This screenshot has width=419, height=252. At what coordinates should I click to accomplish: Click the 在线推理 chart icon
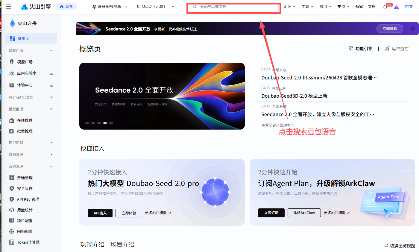(x=12, y=120)
